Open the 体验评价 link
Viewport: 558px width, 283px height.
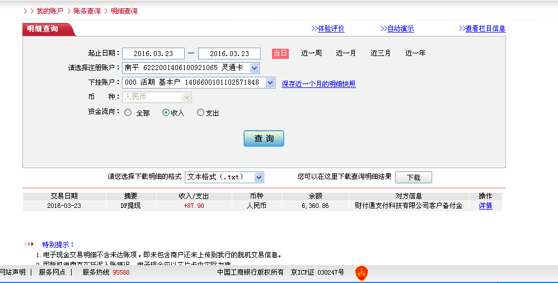(331, 29)
